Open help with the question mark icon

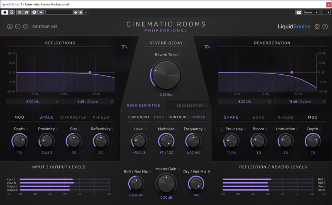point(325,27)
